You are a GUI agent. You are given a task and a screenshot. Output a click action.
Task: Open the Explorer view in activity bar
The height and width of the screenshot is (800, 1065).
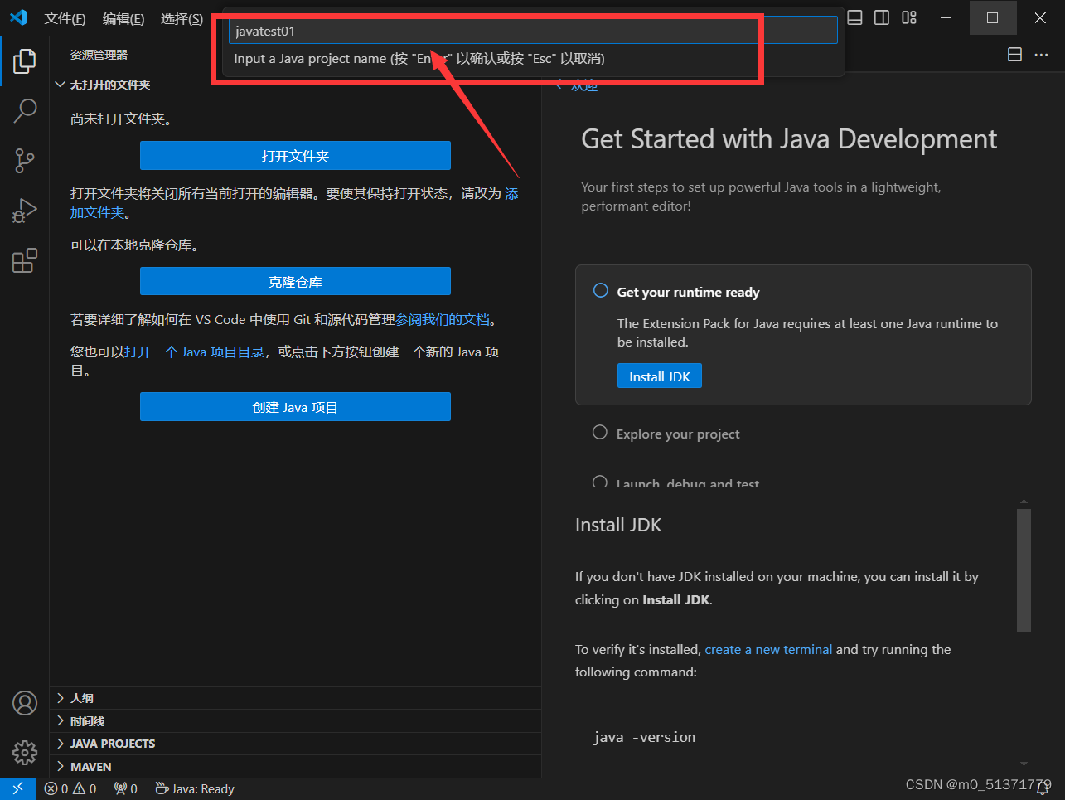[x=25, y=61]
